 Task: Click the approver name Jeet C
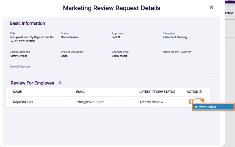pos(116,37)
